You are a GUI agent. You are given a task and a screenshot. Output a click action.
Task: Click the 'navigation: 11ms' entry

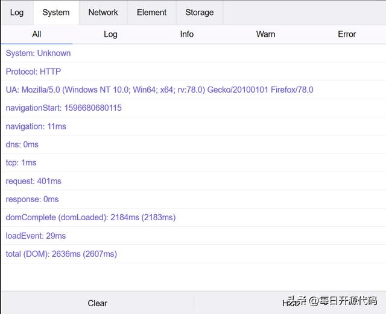[x=36, y=126]
